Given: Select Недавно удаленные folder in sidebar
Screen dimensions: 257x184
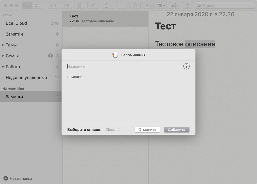Looking at the screenshot, I should coord(26,78).
